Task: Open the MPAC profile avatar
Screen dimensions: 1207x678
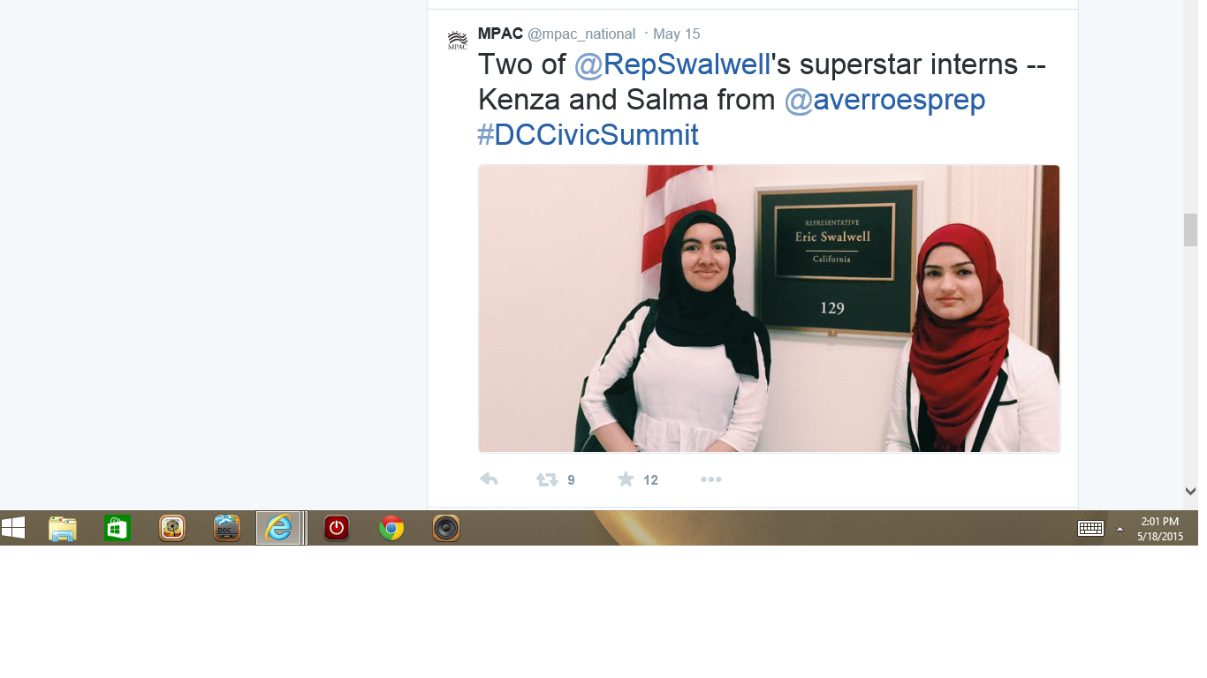Action: [458, 40]
